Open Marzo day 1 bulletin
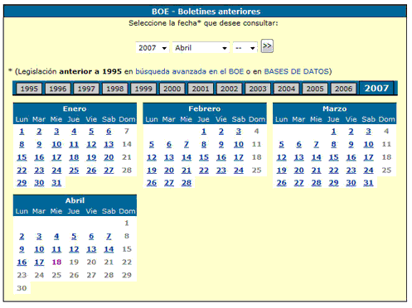The width and height of the screenshot is (412, 308). click(x=334, y=132)
